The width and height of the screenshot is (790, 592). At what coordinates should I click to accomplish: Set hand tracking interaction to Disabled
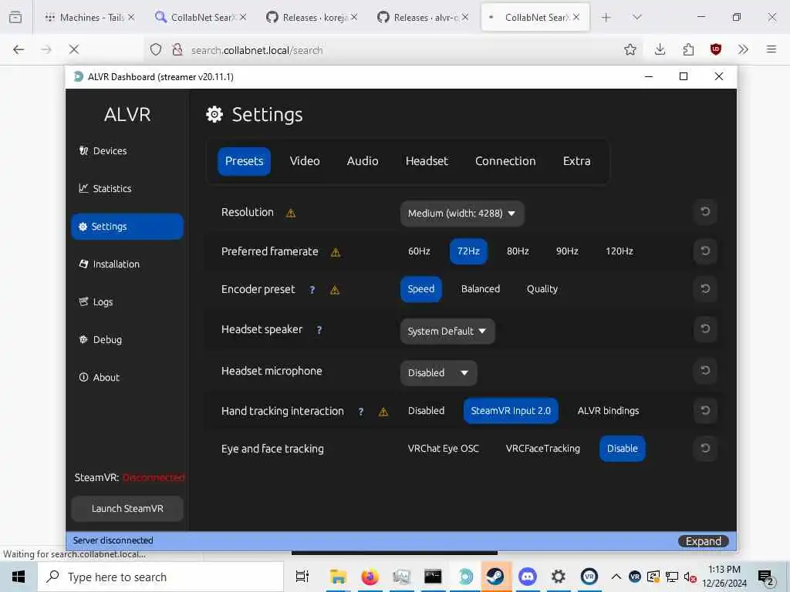426,411
